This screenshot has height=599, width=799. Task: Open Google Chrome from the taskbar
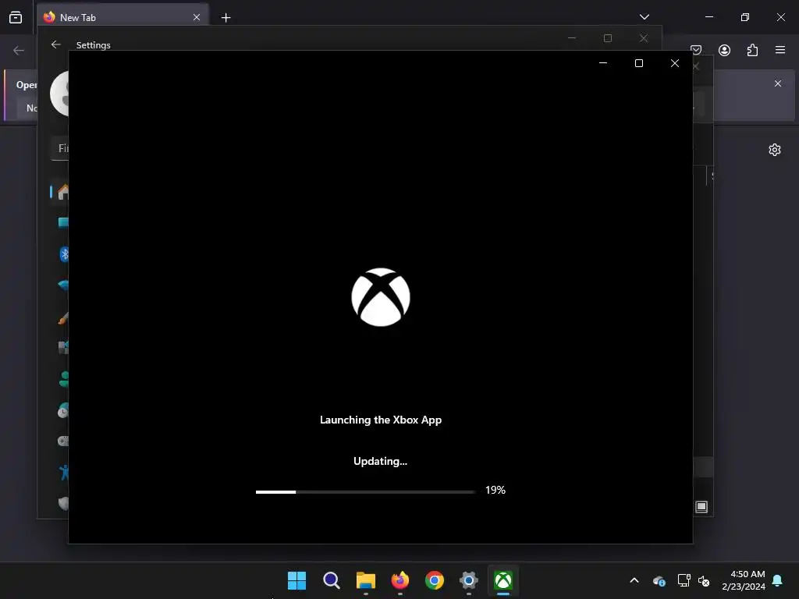click(x=434, y=580)
